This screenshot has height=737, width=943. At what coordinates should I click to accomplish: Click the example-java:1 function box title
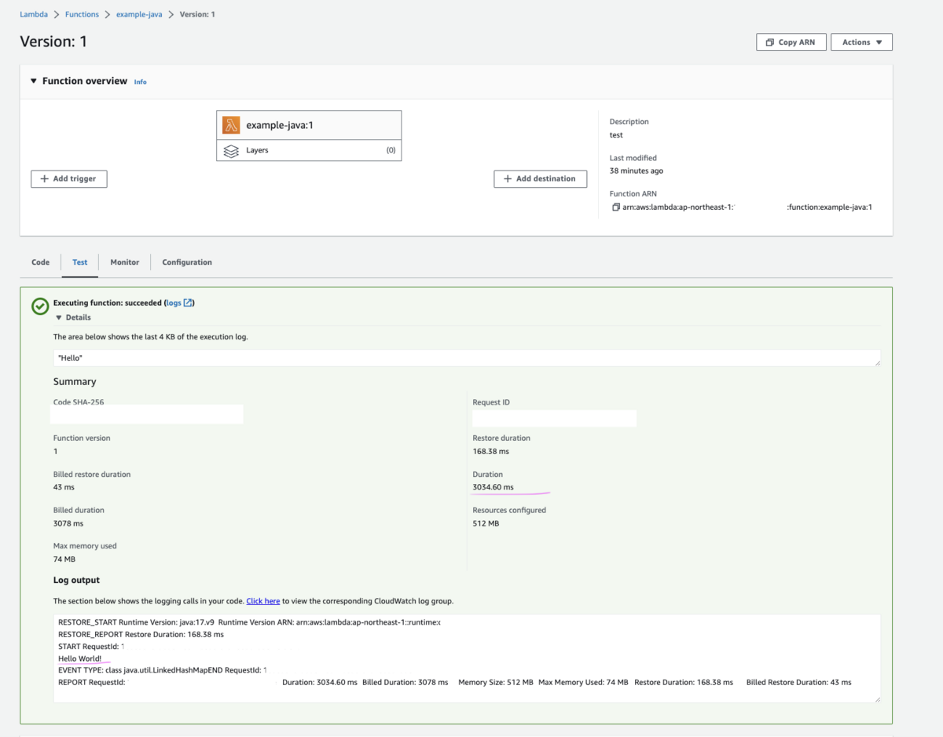click(x=280, y=125)
